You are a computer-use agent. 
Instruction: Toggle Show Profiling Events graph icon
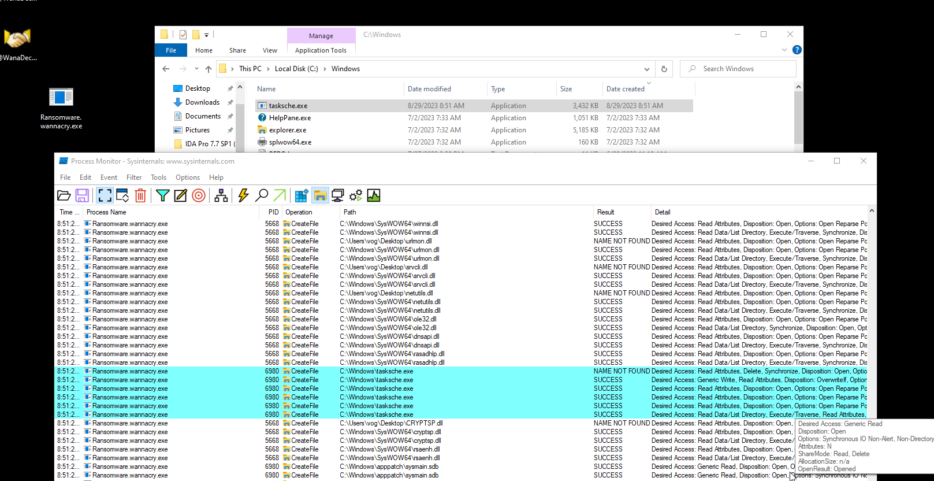(x=374, y=195)
